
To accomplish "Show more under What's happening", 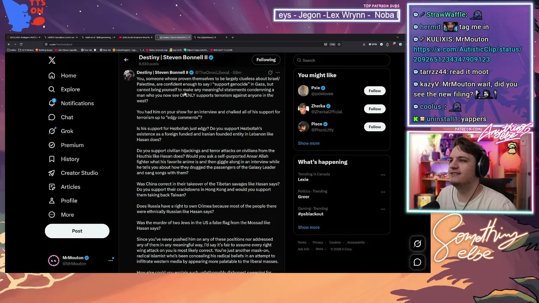I will click(x=309, y=227).
